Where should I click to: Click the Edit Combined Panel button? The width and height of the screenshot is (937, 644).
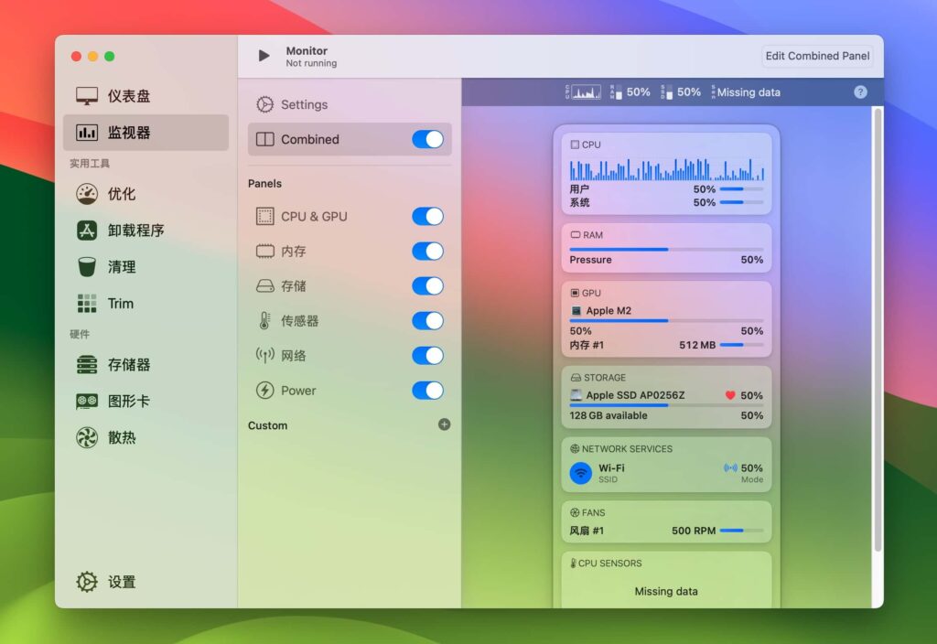coord(816,56)
